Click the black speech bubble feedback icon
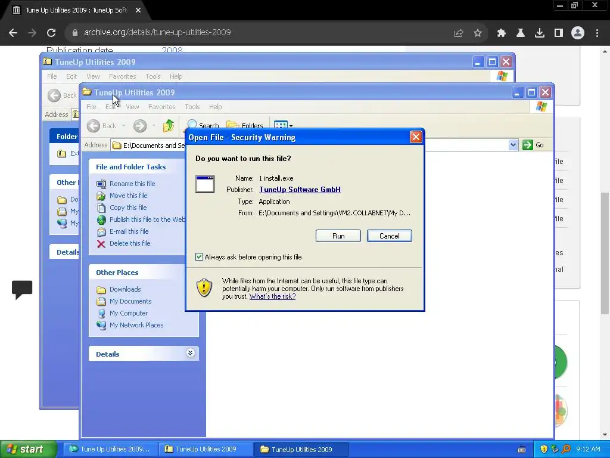The height and width of the screenshot is (458, 610). 22,290
